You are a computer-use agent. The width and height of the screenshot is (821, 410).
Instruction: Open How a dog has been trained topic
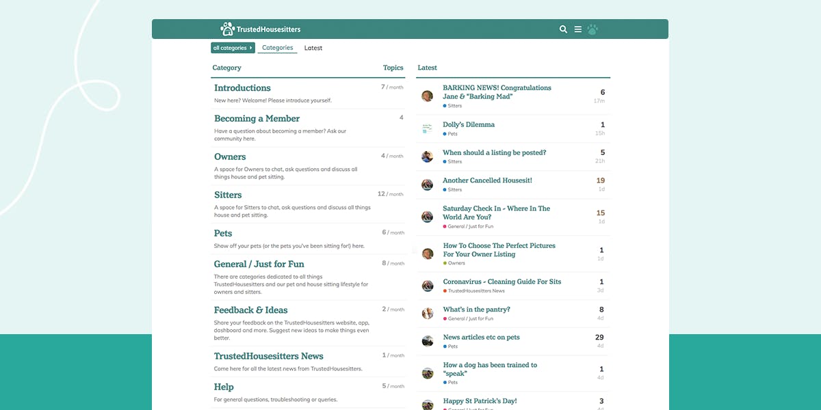click(490, 370)
